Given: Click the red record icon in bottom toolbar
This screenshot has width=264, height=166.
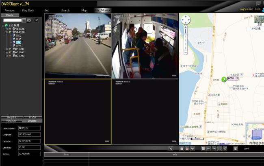Looking at the screenshot, I should pos(187,149).
